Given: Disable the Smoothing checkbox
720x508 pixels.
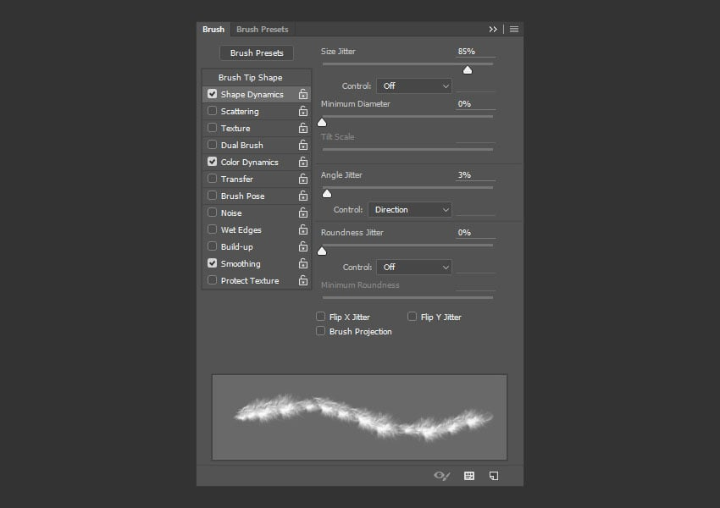Looking at the screenshot, I should click(x=213, y=263).
